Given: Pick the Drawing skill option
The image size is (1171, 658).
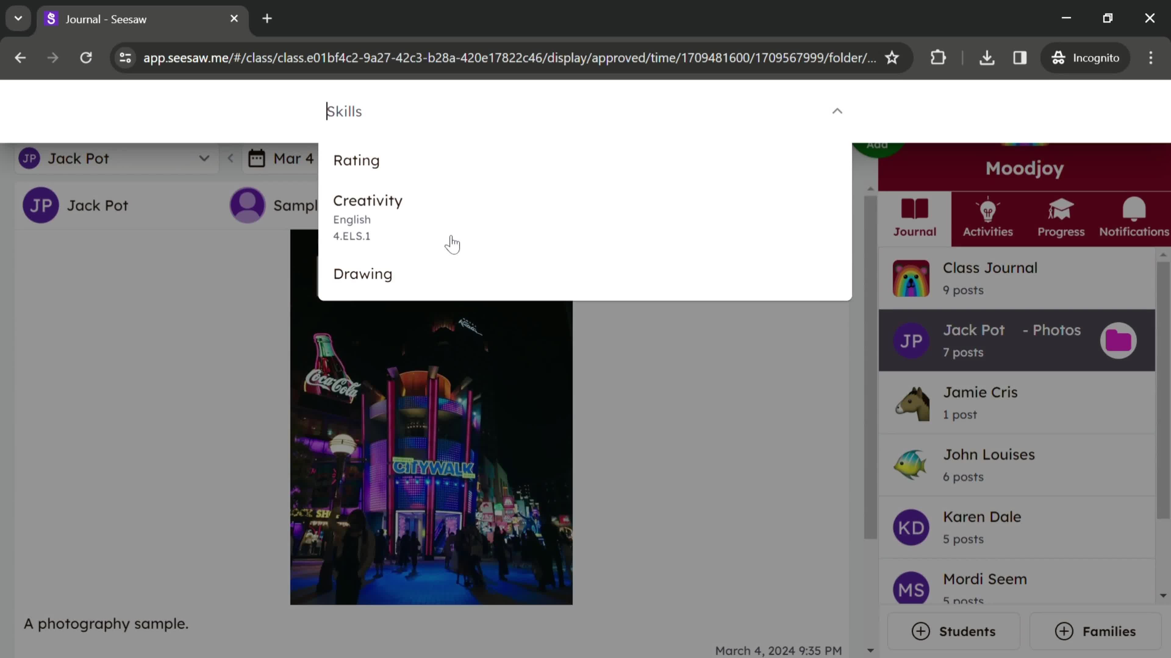Looking at the screenshot, I should pos(585,274).
